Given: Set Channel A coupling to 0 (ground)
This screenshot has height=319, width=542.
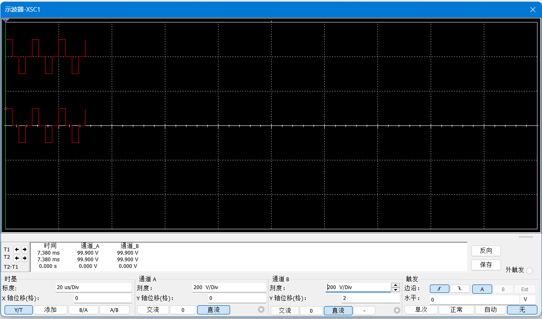Looking at the screenshot, I should click(x=183, y=310).
